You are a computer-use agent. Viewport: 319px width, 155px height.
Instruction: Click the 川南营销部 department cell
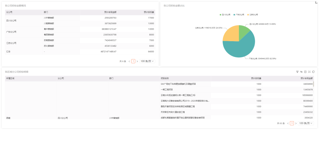61,24
